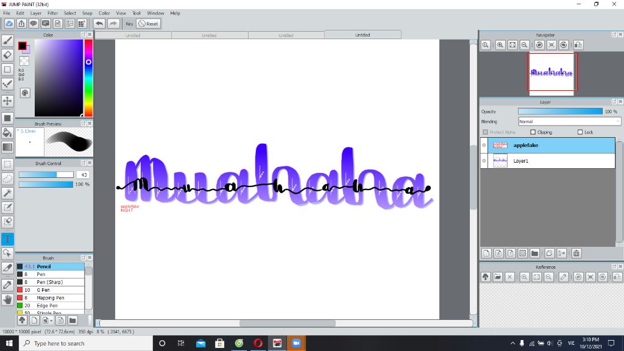Image resolution: width=624 pixels, height=351 pixels.
Task: Duplicate the layer using the copy icon
Action: click(x=550, y=253)
